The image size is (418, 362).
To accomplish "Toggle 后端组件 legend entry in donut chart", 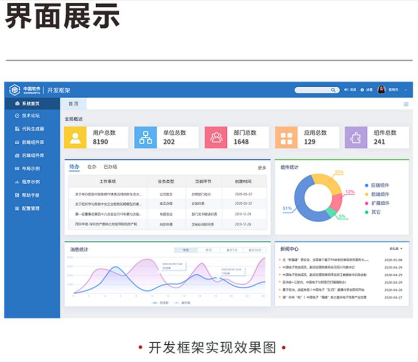I will point(377,185).
